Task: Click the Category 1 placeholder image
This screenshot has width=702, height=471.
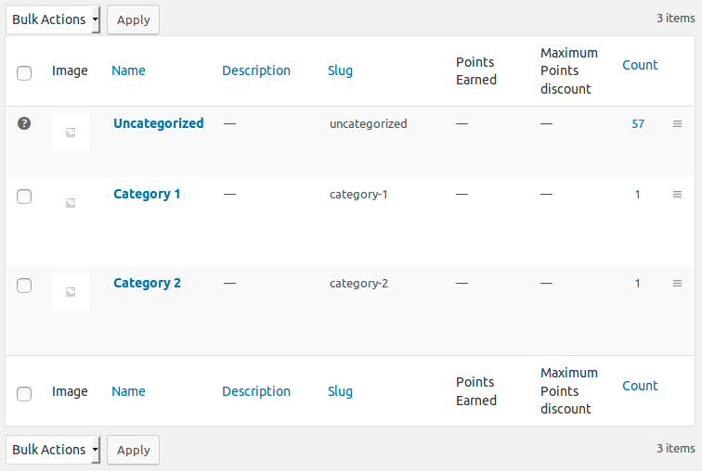Action: [x=71, y=203]
